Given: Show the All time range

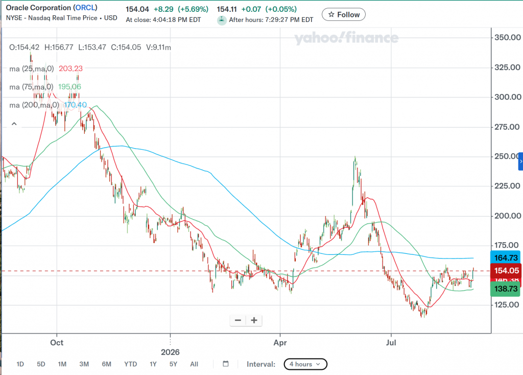Looking at the screenshot, I should tap(194, 364).
